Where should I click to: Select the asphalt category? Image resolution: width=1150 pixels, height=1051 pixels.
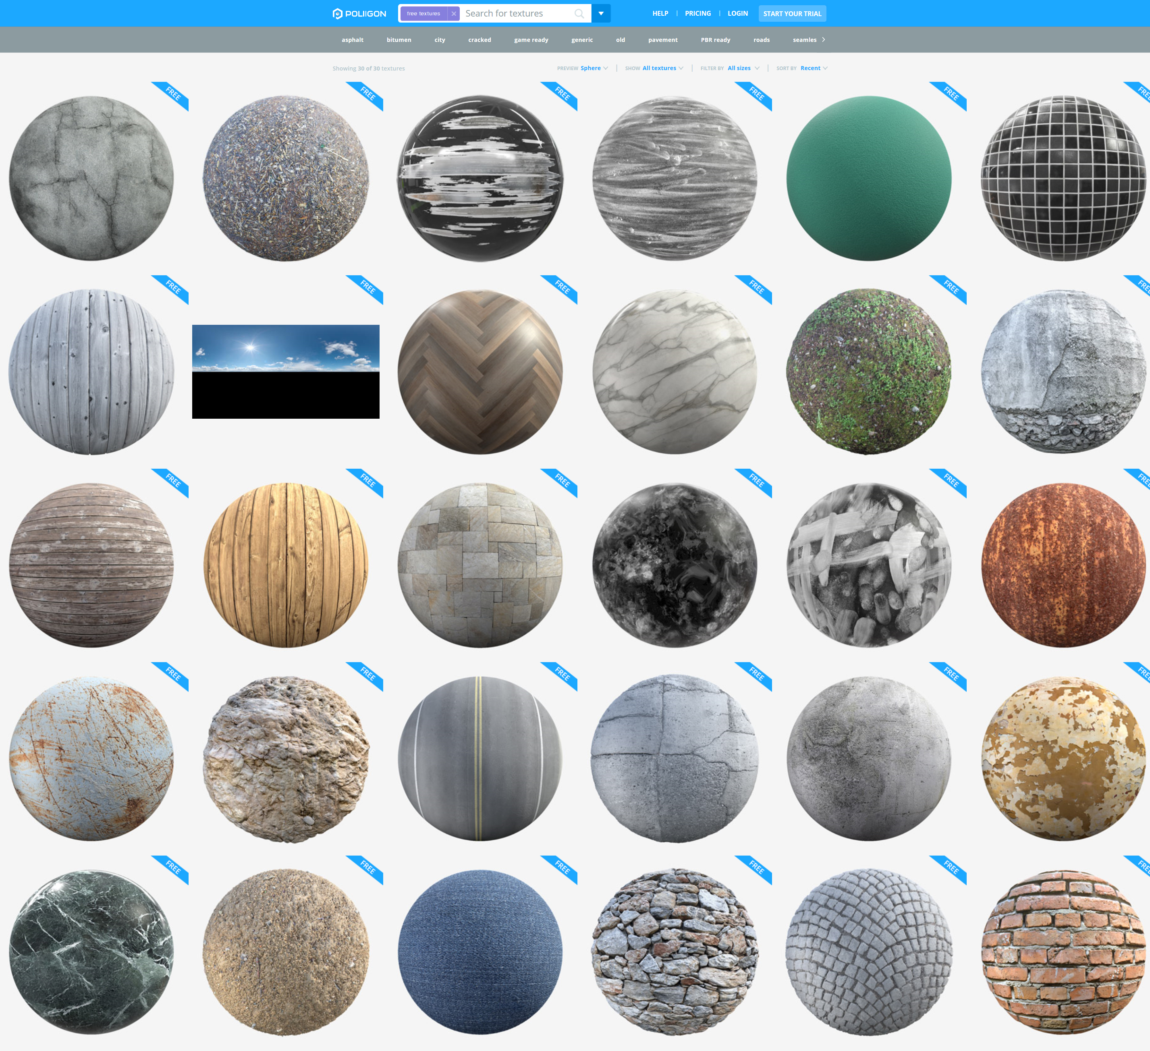tap(353, 39)
